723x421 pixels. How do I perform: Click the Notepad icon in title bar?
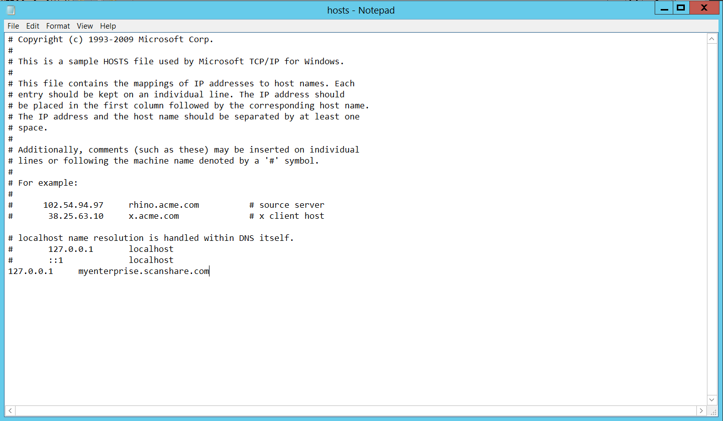coord(11,10)
